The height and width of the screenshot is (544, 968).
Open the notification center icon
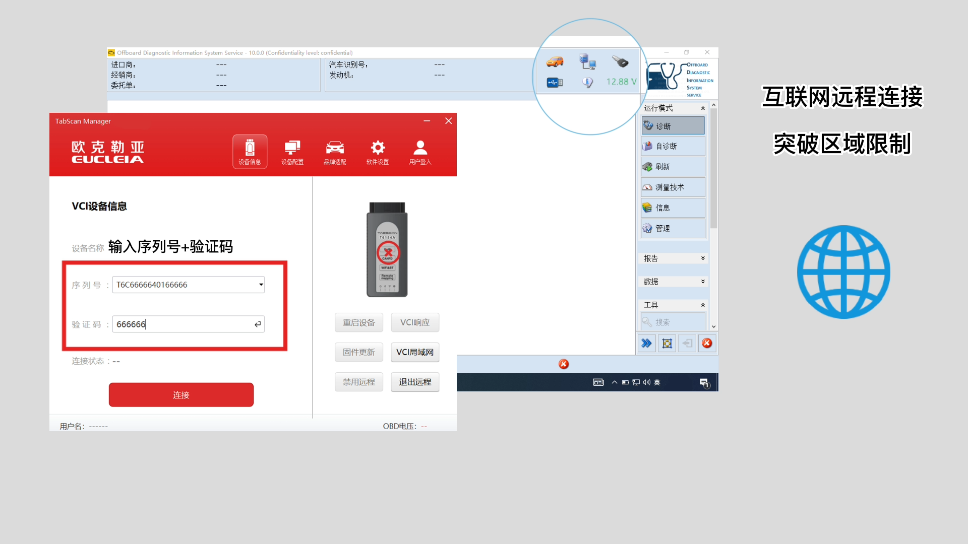705,383
